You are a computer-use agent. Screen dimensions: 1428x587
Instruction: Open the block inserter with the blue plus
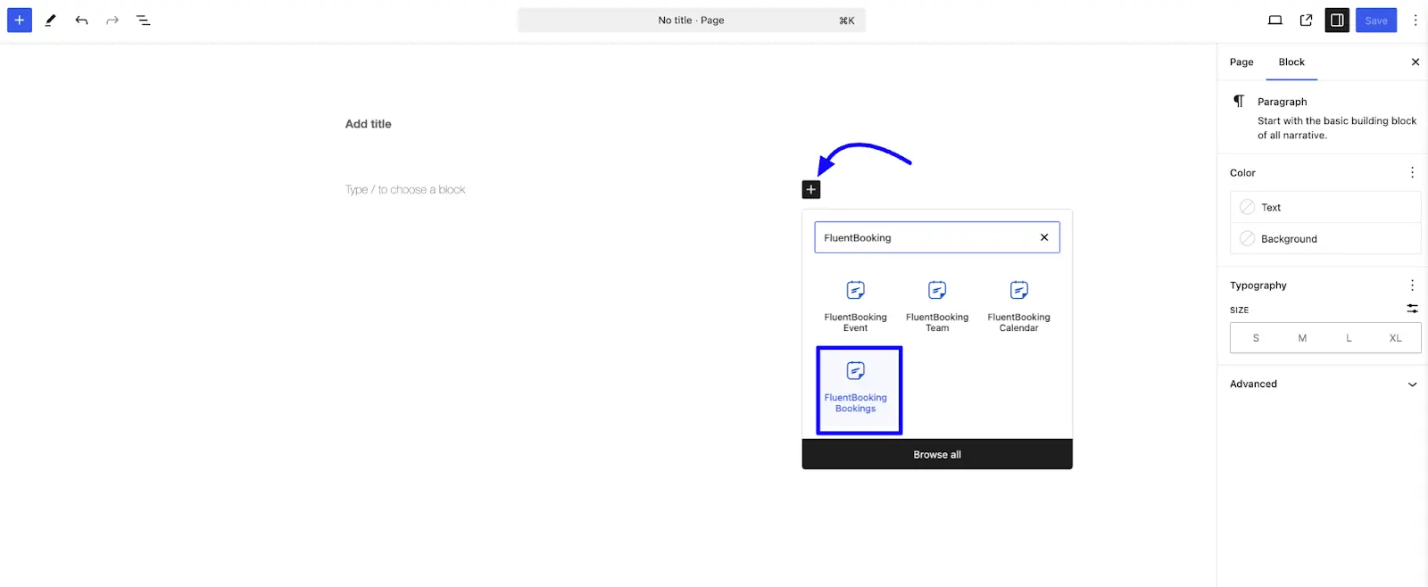pyautogui.click(x=20, y=20)
